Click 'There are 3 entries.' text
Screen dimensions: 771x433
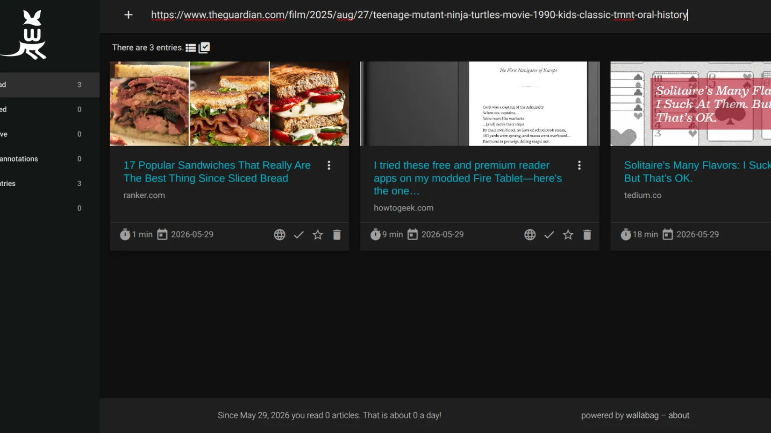tap(148, 48)
